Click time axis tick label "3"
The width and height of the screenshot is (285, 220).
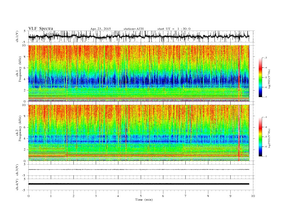click(x=96, y=196)
